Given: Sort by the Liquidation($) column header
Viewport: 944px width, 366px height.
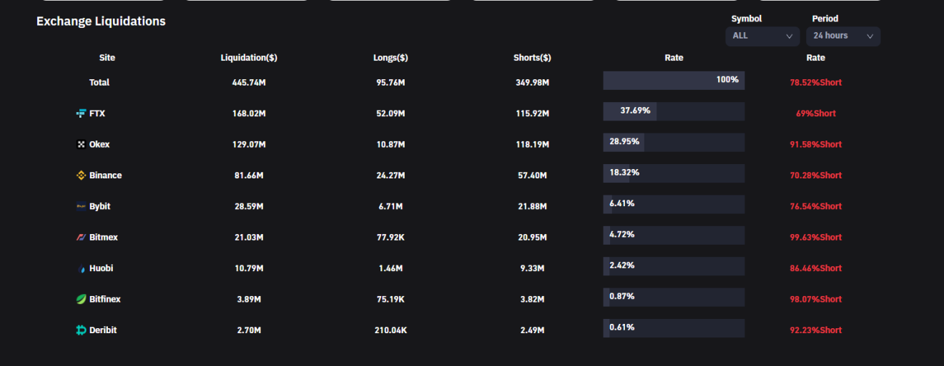Looking at the screenshot, I should click(249, 58).
